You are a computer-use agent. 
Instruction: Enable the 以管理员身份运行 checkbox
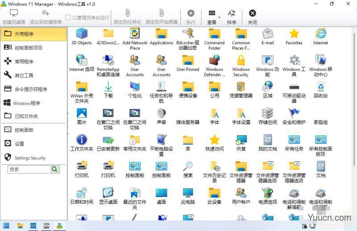(x=68, y=17)
